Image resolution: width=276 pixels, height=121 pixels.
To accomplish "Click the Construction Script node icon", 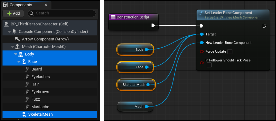I will click(x=114, y=17).
